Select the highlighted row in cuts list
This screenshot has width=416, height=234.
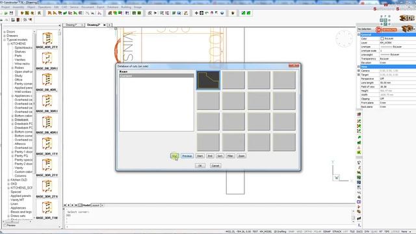(x=157, y=75)
